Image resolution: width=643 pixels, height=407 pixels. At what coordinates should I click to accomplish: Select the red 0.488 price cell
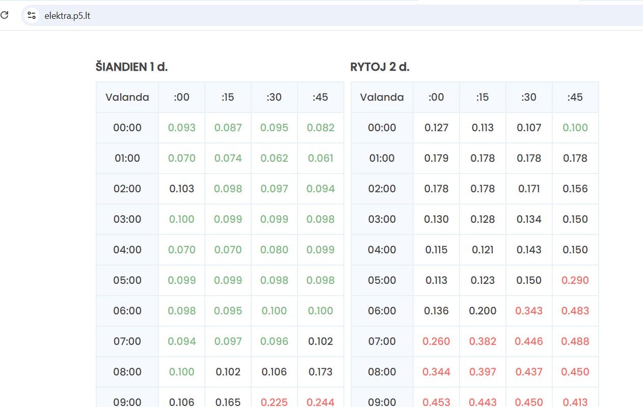pos(575,341)
